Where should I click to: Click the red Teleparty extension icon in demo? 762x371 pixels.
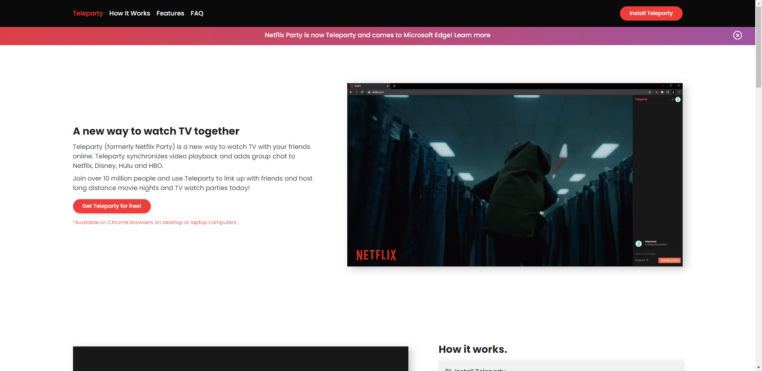(x=656, y=92)
